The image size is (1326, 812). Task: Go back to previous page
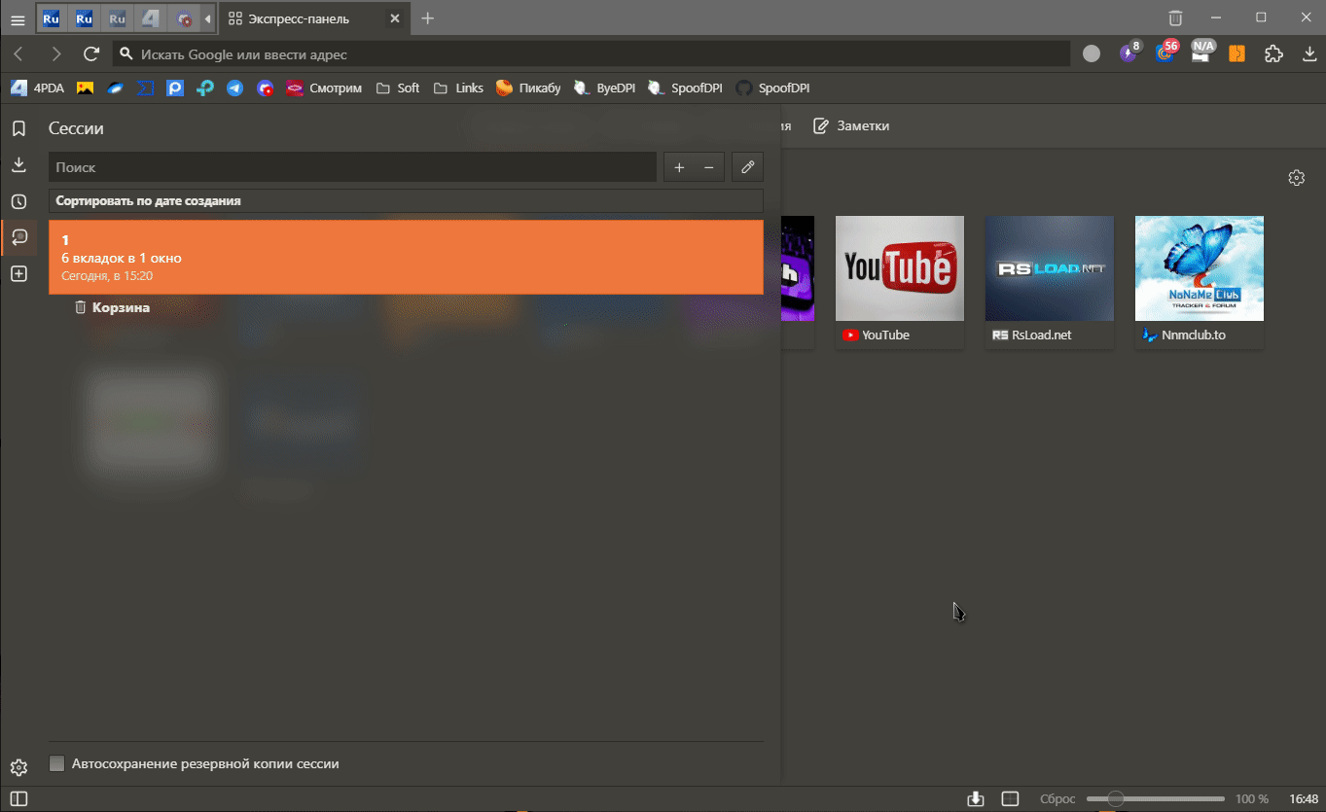tap(18, 54)
